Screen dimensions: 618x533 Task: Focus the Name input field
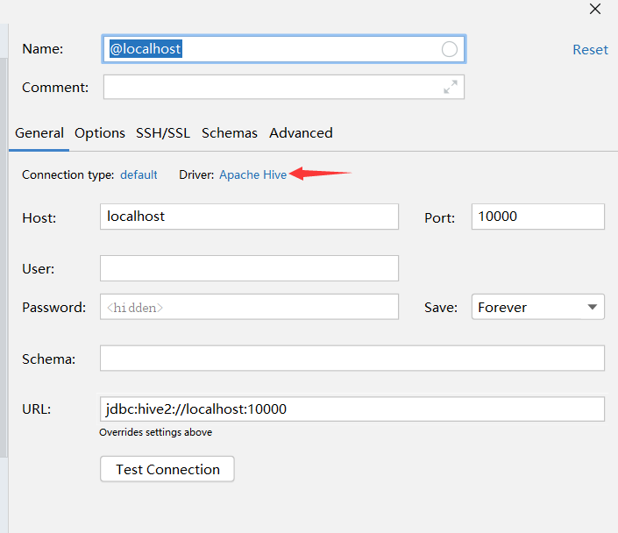click(284, 49)
